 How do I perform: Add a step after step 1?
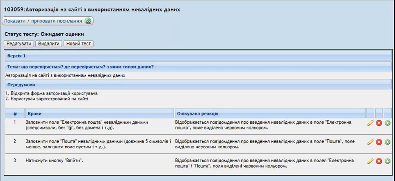pyautogui.click(x=388, y=123)
